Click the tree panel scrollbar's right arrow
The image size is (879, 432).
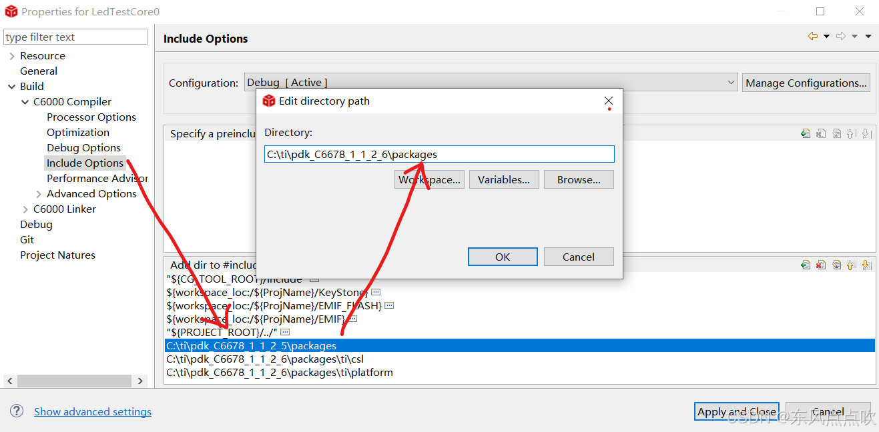click(140, 381)
